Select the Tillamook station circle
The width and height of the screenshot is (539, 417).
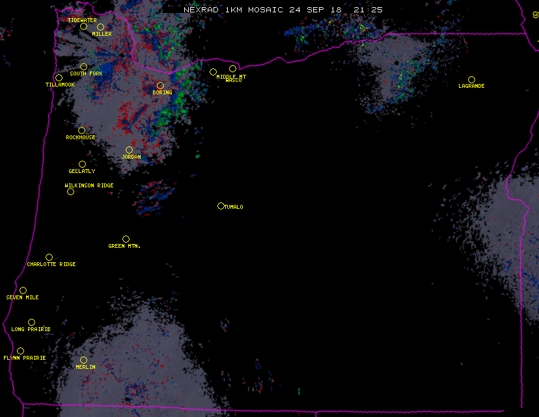pos(59,78)
